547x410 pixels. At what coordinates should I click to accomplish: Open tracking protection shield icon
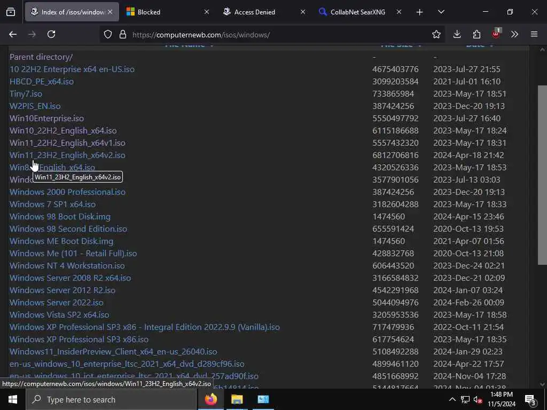(x=108, y=35)
